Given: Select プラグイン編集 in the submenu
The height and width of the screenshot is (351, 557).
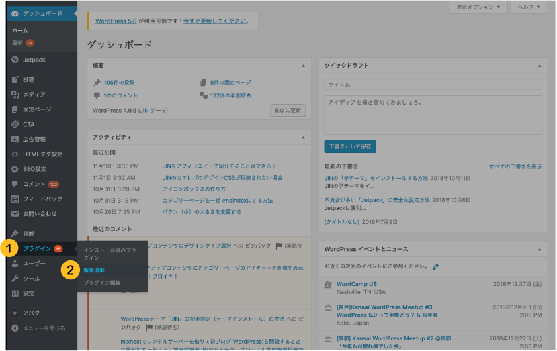Looking at the screenshot, I should click(102, 283).
